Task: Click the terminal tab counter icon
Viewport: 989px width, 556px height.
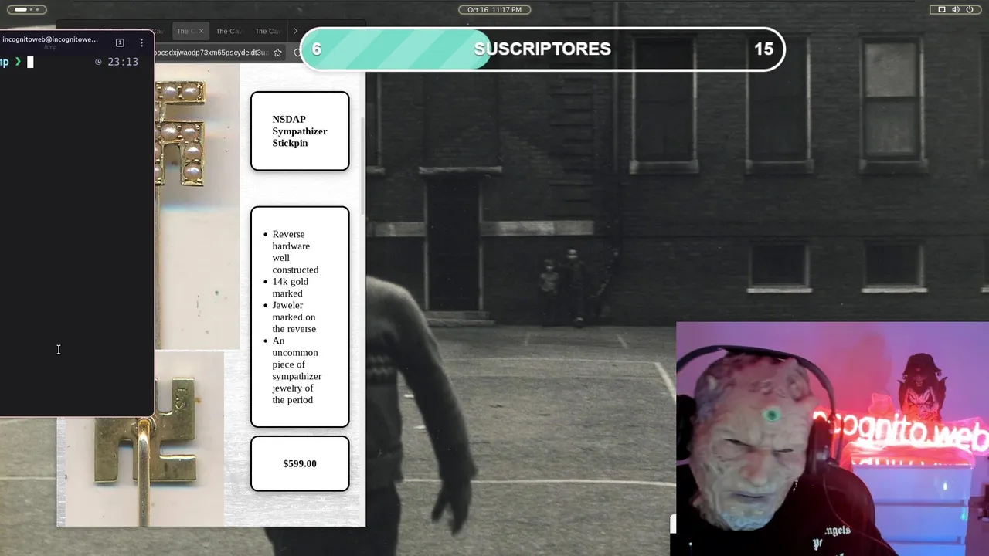Action: point(120,42)
